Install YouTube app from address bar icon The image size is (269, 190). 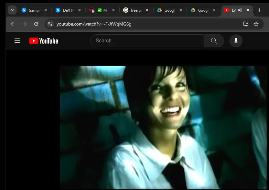[x=246, y=24]
